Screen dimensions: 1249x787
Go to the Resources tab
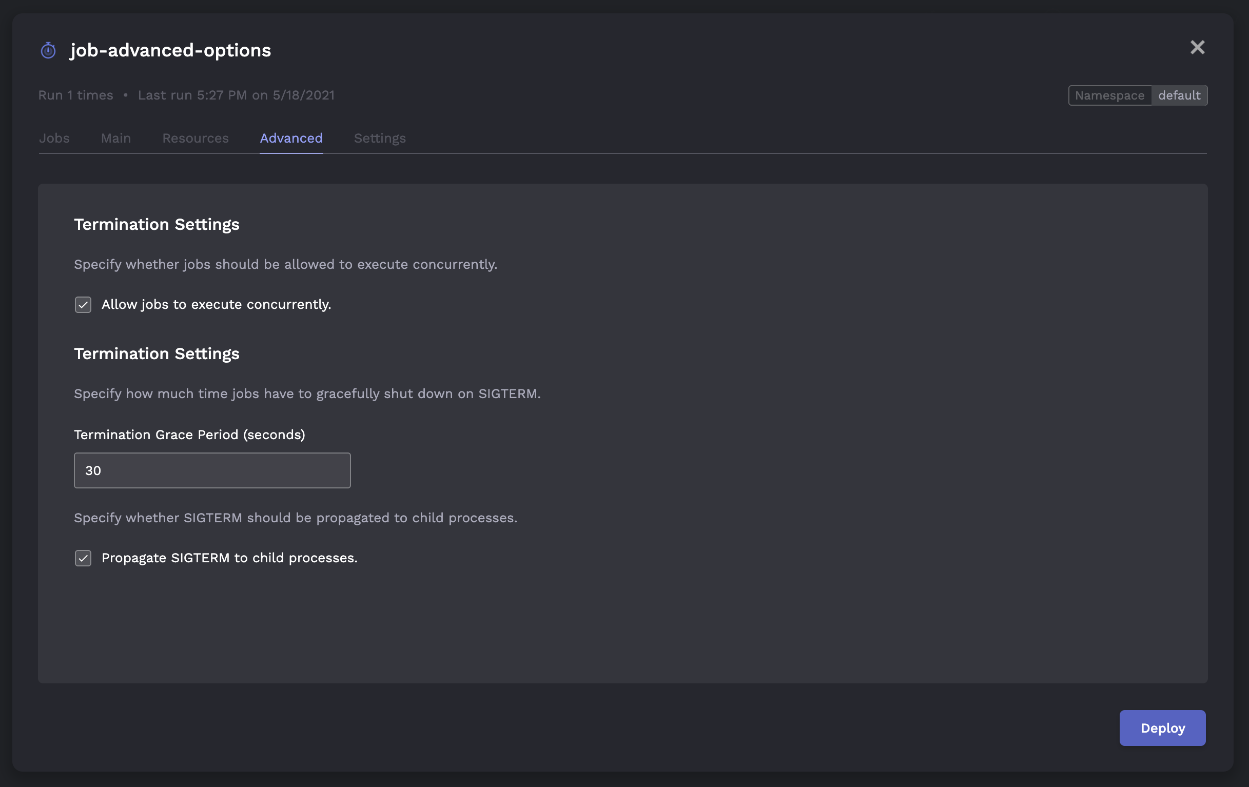[195, 139]
